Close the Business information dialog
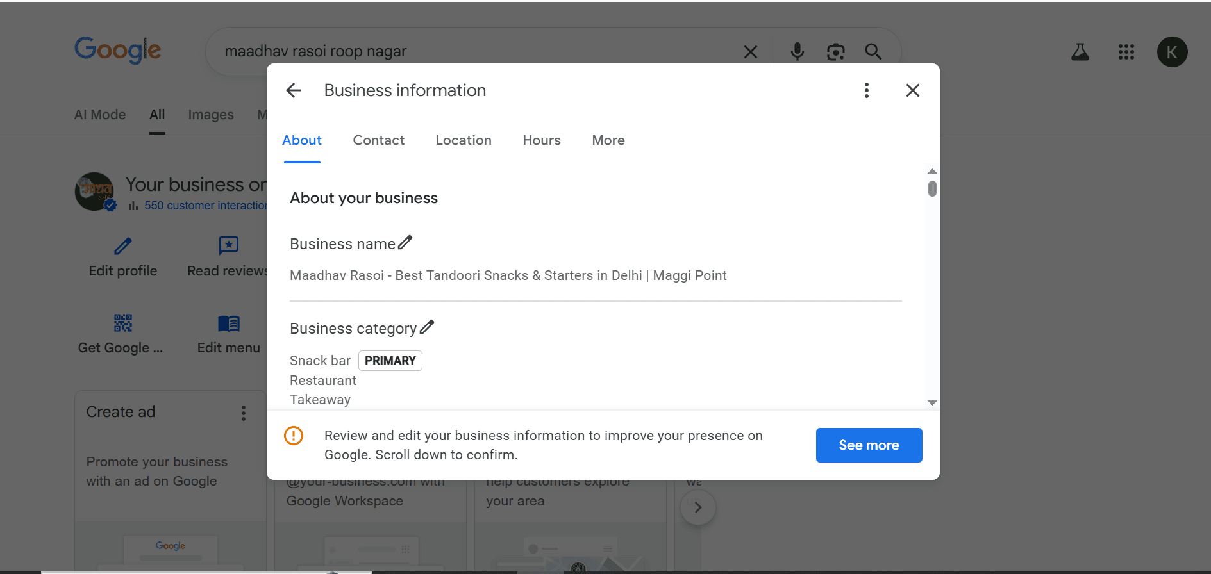 913,90
